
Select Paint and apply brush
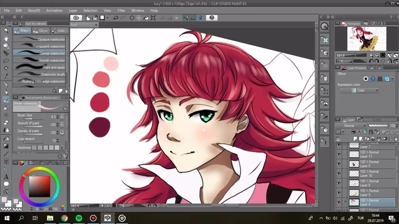click(x=39, y=67)
